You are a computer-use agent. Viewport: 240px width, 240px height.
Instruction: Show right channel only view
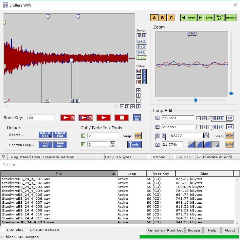pyautogui.click(x=139, y=82)
